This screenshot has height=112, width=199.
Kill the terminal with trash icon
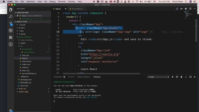click(x=181, y=77)
